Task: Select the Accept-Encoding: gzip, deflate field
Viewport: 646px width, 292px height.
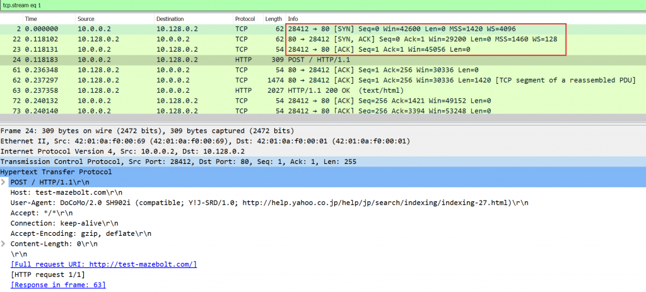Action: pos(81,233)
